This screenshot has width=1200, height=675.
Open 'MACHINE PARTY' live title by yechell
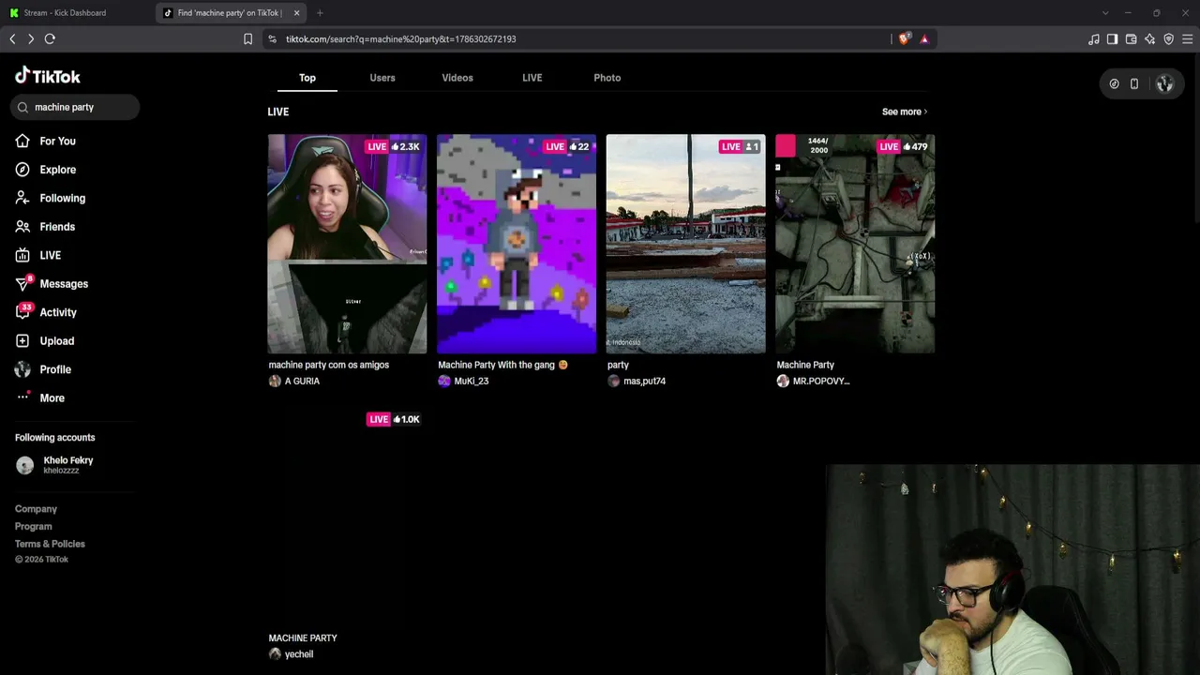303,638
